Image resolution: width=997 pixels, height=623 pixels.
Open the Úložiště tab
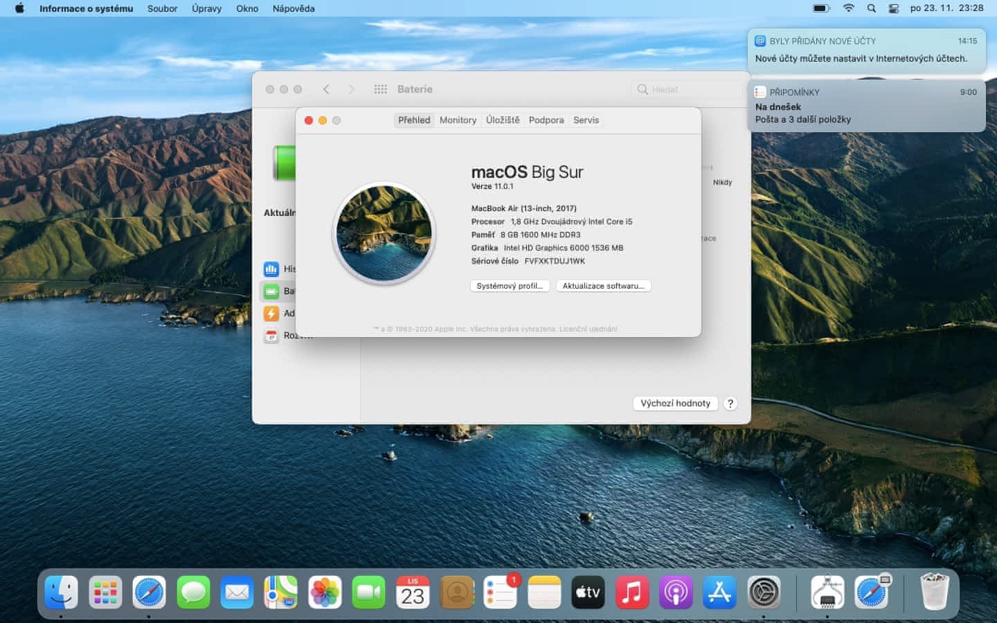click(x=503, y=120)
